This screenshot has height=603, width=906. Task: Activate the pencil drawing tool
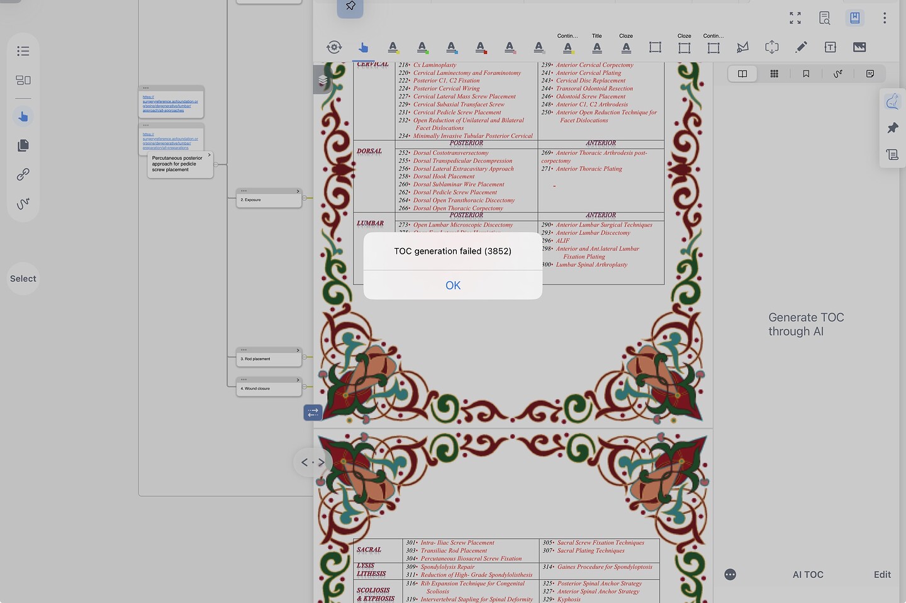801,47
